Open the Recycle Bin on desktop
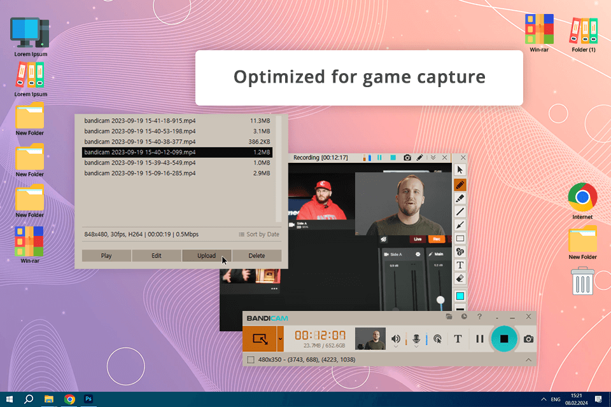The image size is (611, 407). point(582,280)
